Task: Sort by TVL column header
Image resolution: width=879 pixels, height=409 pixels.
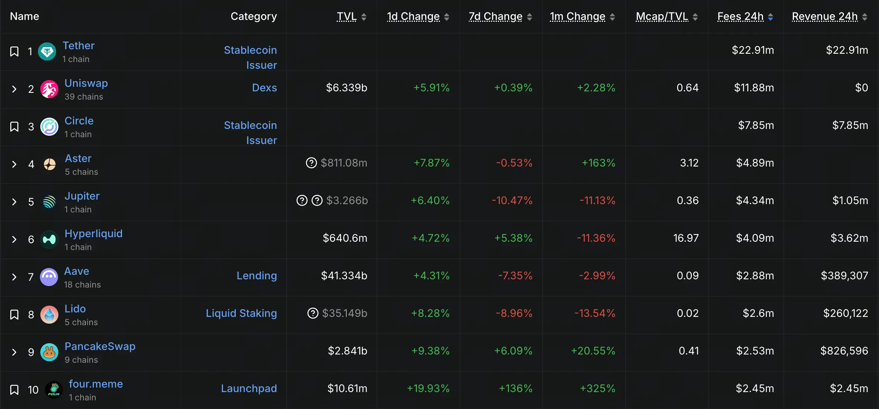Action: [x=347, y=16]
